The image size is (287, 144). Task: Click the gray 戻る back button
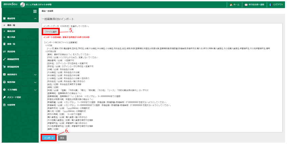[x=62, y=138]
